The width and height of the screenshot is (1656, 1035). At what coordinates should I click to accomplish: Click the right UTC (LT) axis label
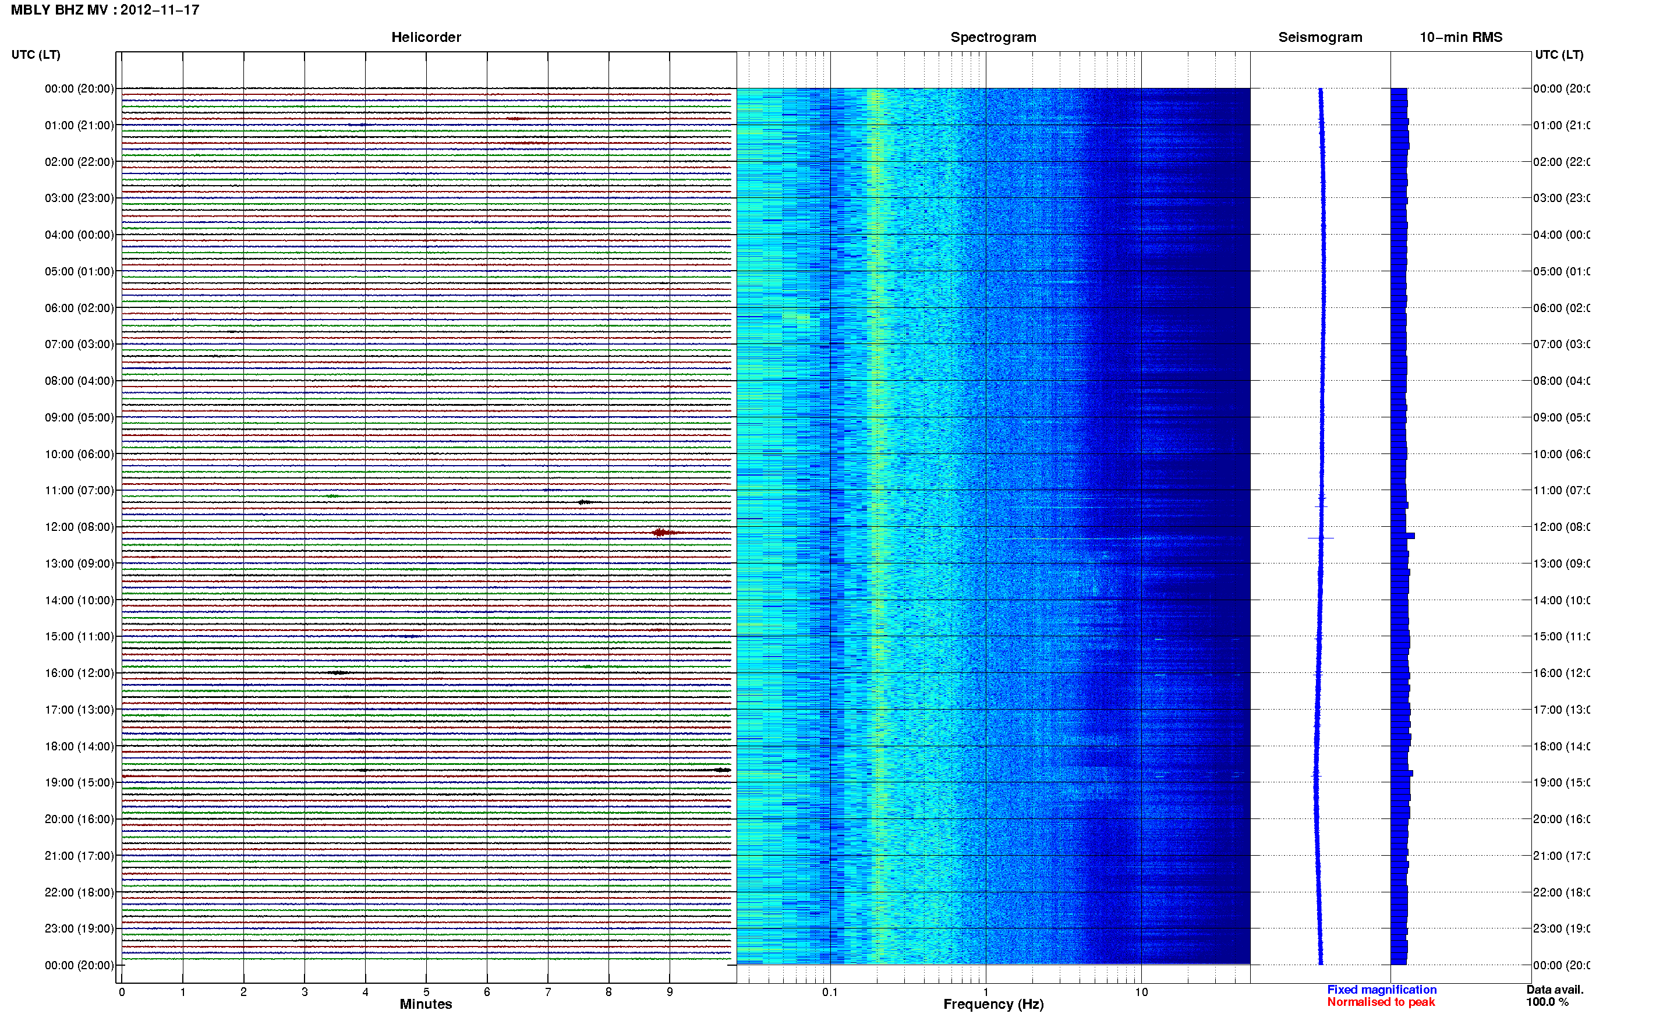1559,54
